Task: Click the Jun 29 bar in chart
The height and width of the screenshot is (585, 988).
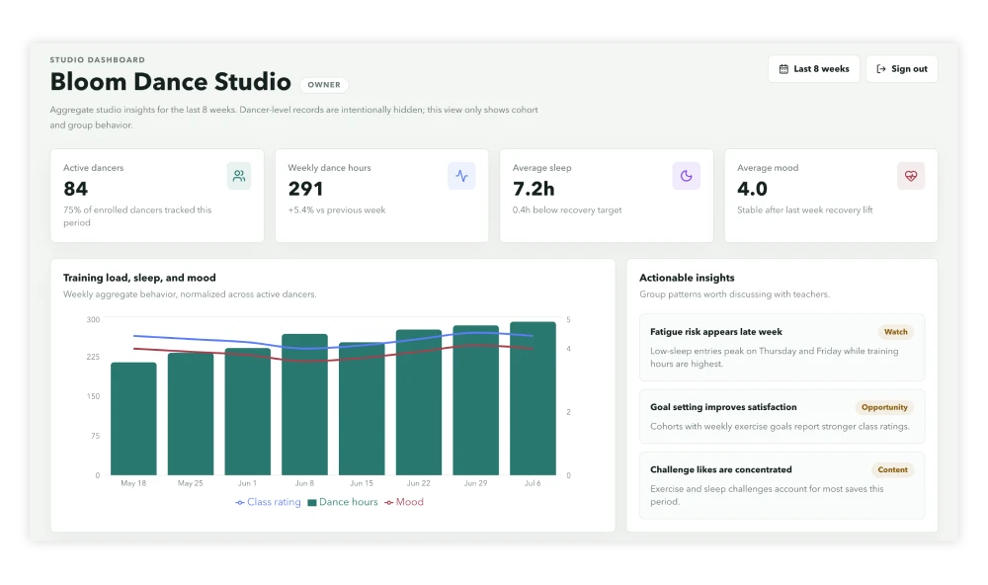Action: click(x=476, y=400)
